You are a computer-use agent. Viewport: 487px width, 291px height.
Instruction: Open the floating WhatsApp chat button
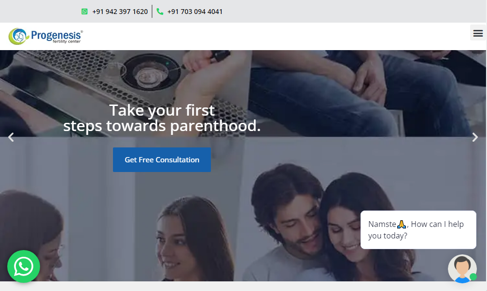[x=24, y=266]
